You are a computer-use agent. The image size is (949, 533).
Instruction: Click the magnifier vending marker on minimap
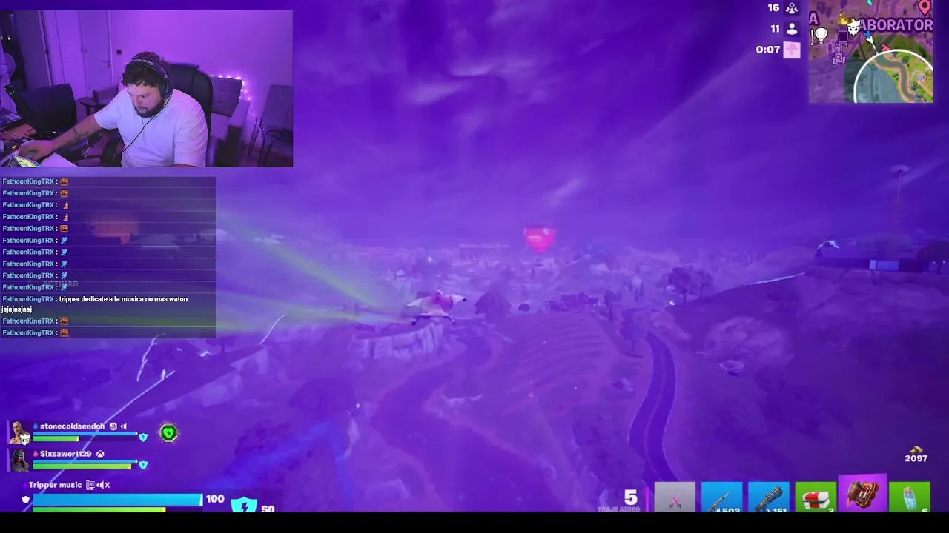(x=839, y=57)
